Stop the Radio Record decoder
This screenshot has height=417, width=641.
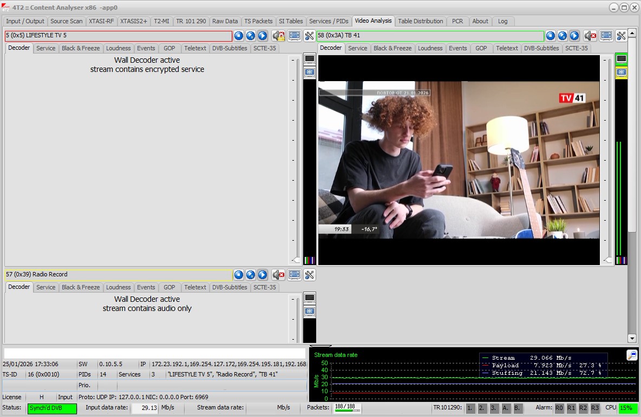(239, 274)
